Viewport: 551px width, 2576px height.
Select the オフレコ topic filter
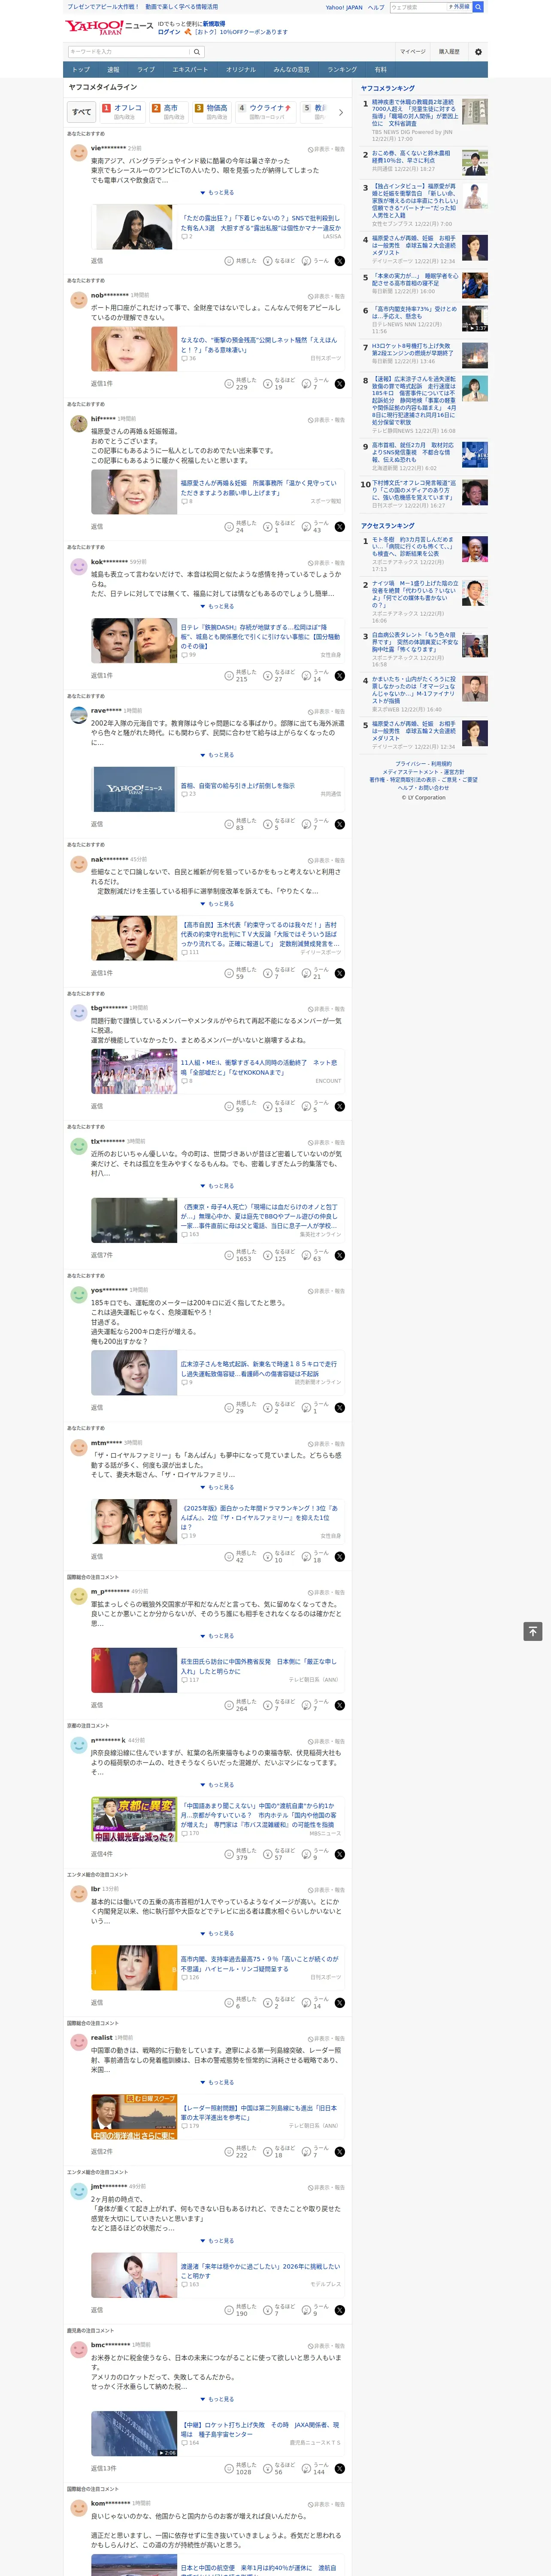pos(123,113)
